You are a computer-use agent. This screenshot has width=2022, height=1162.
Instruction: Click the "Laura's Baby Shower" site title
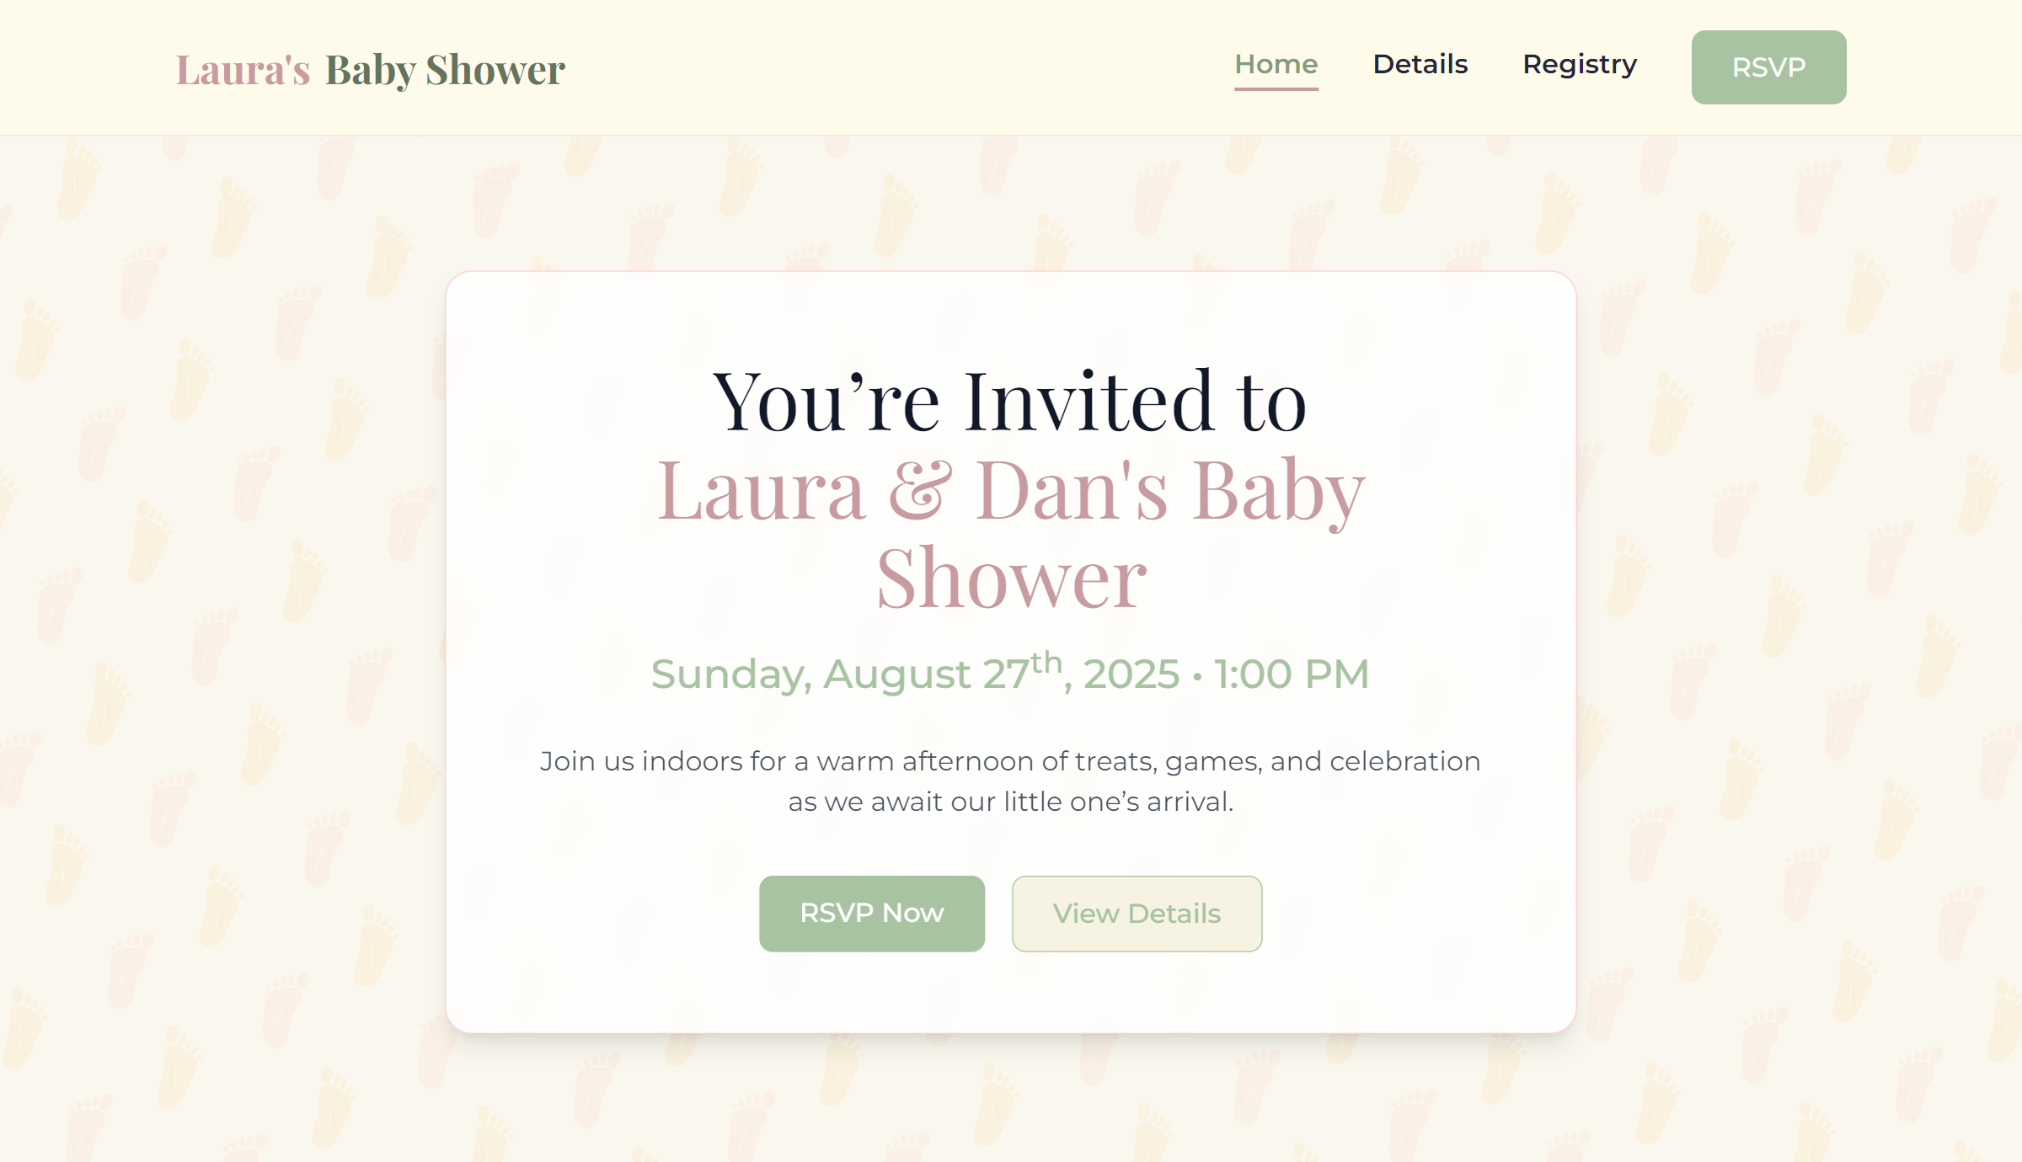click(369, 69)
